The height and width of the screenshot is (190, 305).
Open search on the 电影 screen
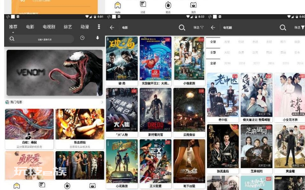(x=182, y=27)
